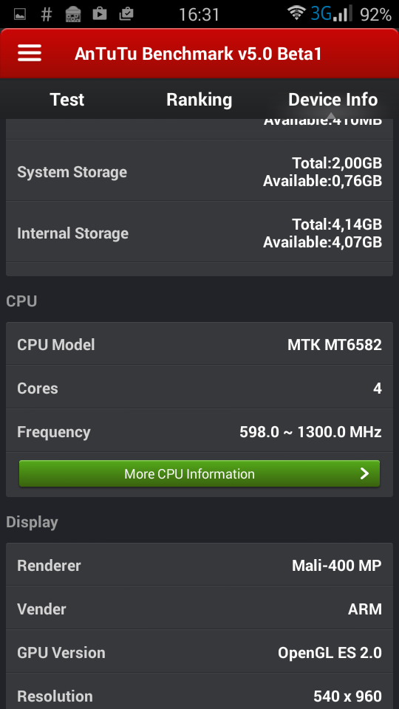Tap the Play Store bag notification icon
399x709 pixels.
(x=100, y=14)
